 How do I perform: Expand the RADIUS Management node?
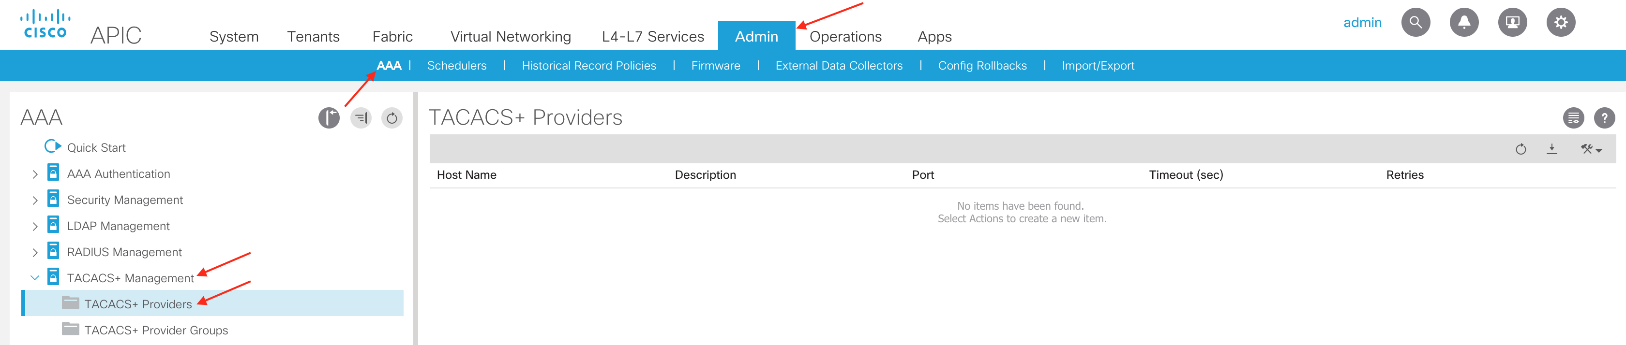35,253
